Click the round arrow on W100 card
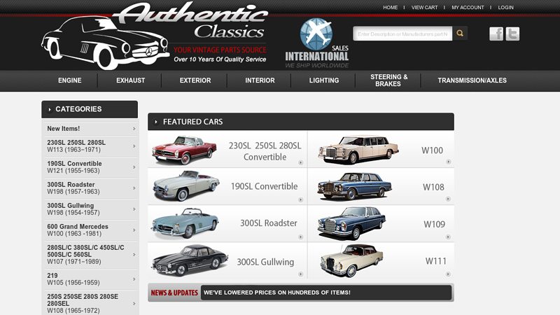 coord(448,162)
